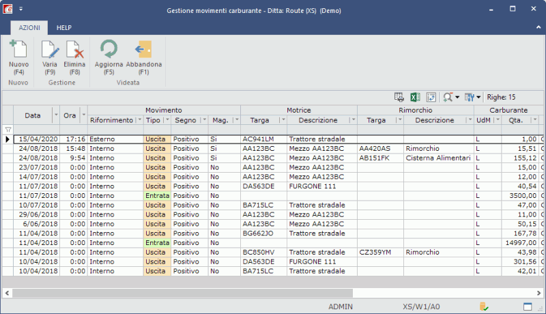Click the Rifornimento column header
The height and width of the screenshot is (314, 546).
pyautogui.click(x=111, y=120)
